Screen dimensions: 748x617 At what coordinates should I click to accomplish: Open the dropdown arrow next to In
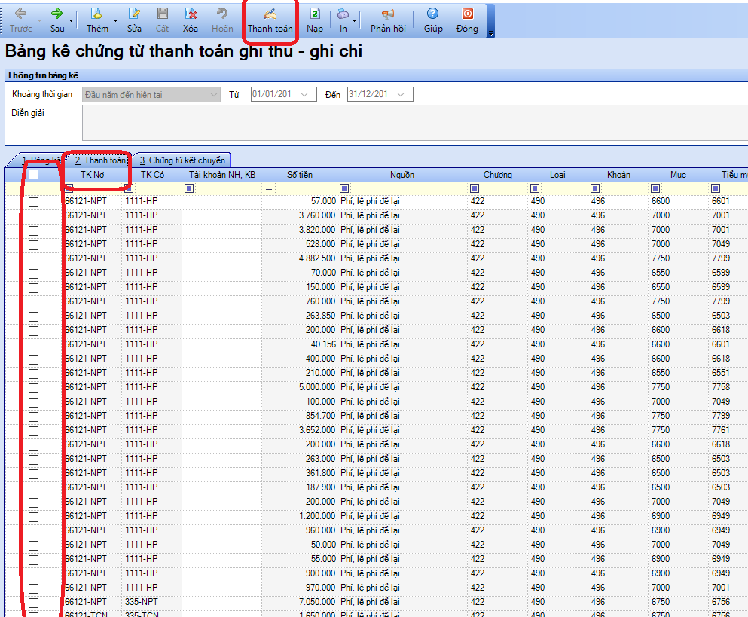[355, 21]
